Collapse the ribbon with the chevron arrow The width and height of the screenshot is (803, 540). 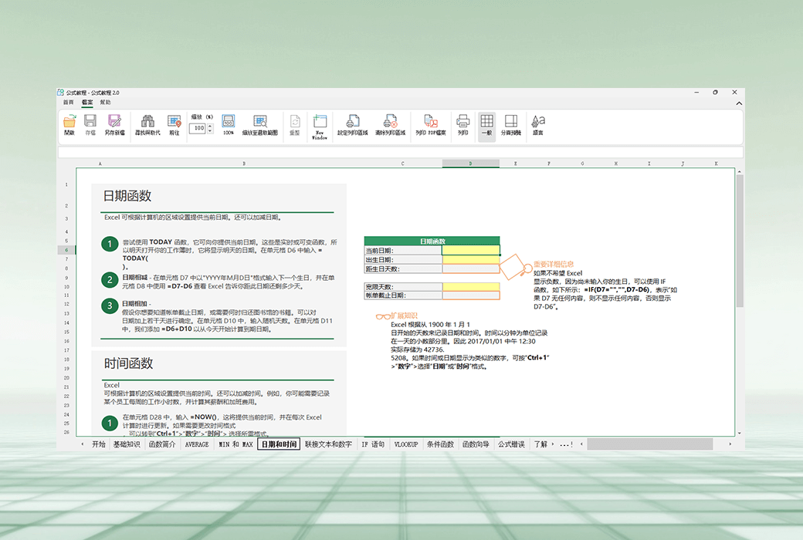click(739, 103)
